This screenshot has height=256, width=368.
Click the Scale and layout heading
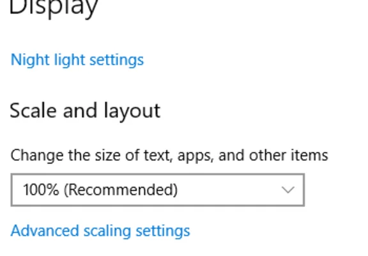(x=85, y=111)
